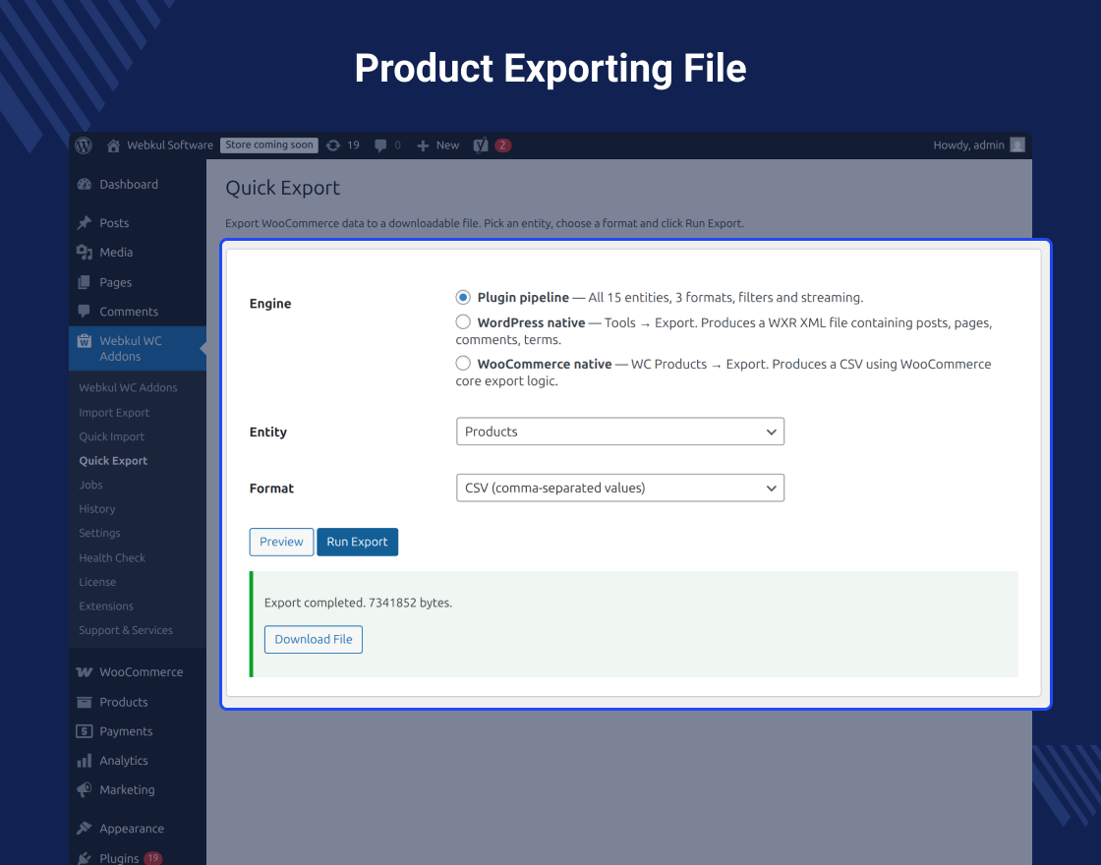1101x865 pixels.
Task: Open the home icon for Webkul Software
Action: point(113,145)
